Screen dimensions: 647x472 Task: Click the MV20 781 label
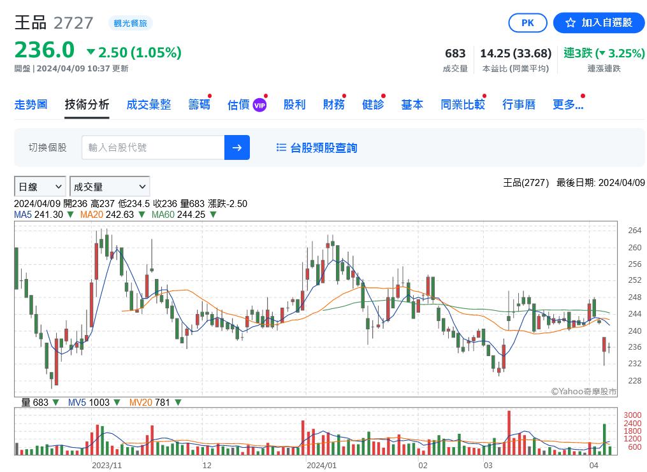(149, 403)
